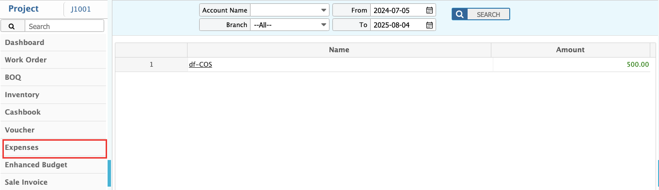The image size is (659, 190).
Task: Click the Branch label
Action: pyautogui.click(x=225, y=25)
